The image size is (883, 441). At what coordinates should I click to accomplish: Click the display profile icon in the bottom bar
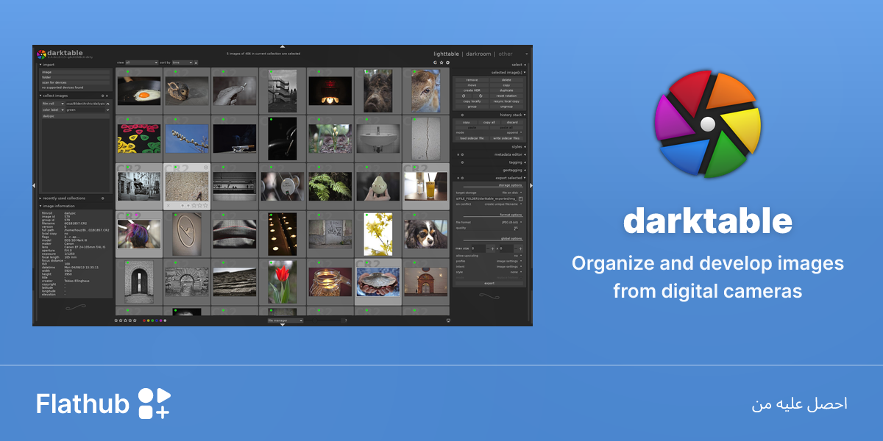tap(448, 320)
